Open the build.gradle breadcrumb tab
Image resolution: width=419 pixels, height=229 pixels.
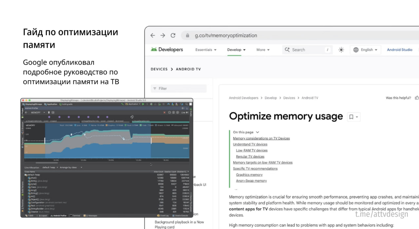point(66,104)
